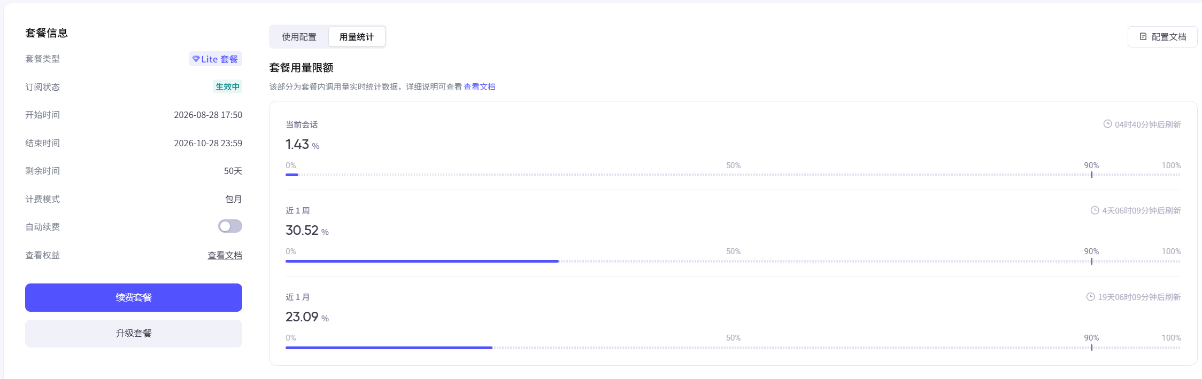Click the diamond icon in Lite 套餐 badge
Image resolution: width=1202 pixels, height=379 pixels.
(x=196, y=59)
